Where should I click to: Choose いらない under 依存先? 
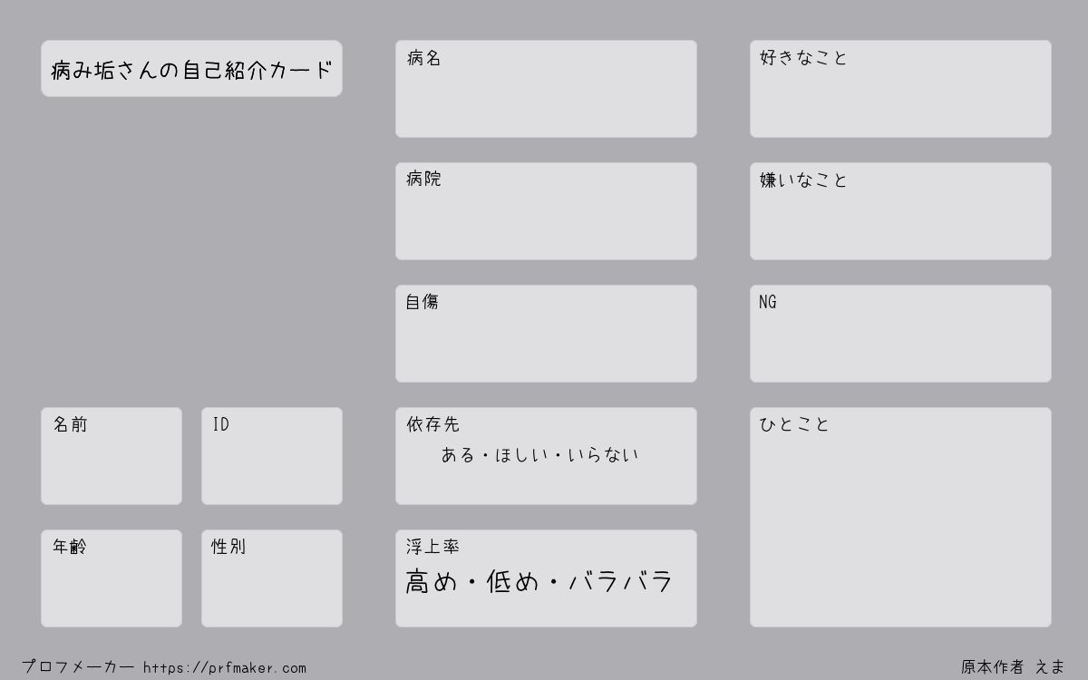point(603,455)
